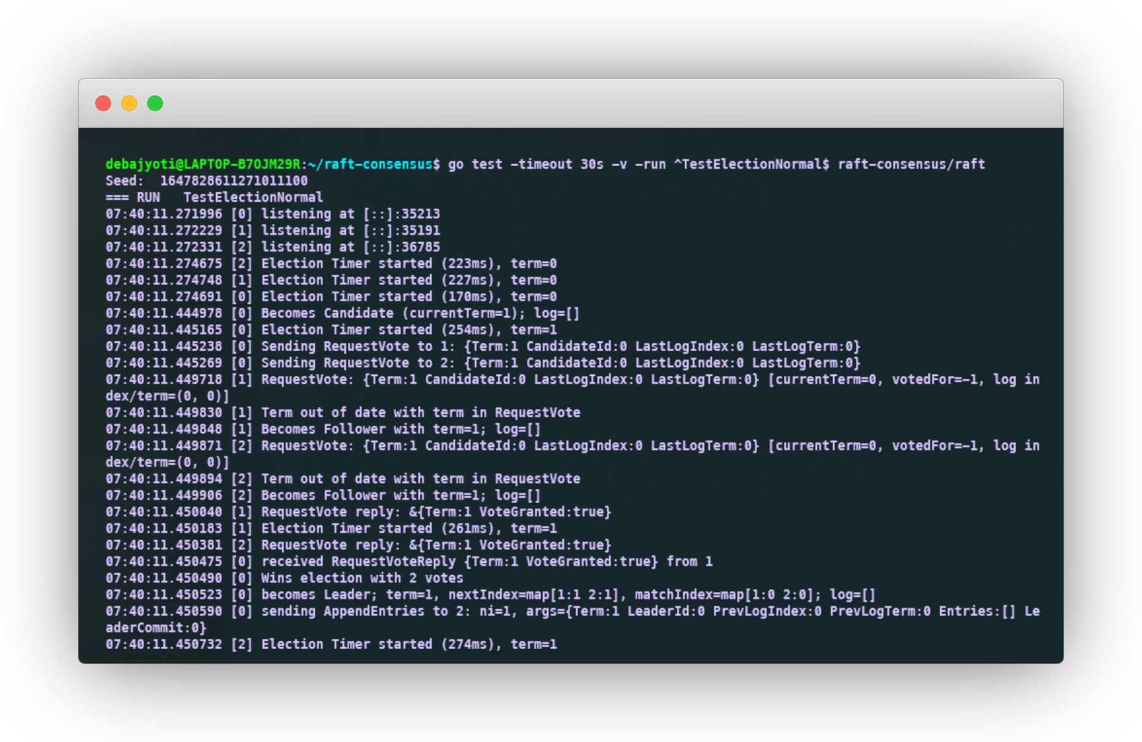Click the Seed value 1647828611271011100
Screen dimensions: 1142x742
point(234,180)
